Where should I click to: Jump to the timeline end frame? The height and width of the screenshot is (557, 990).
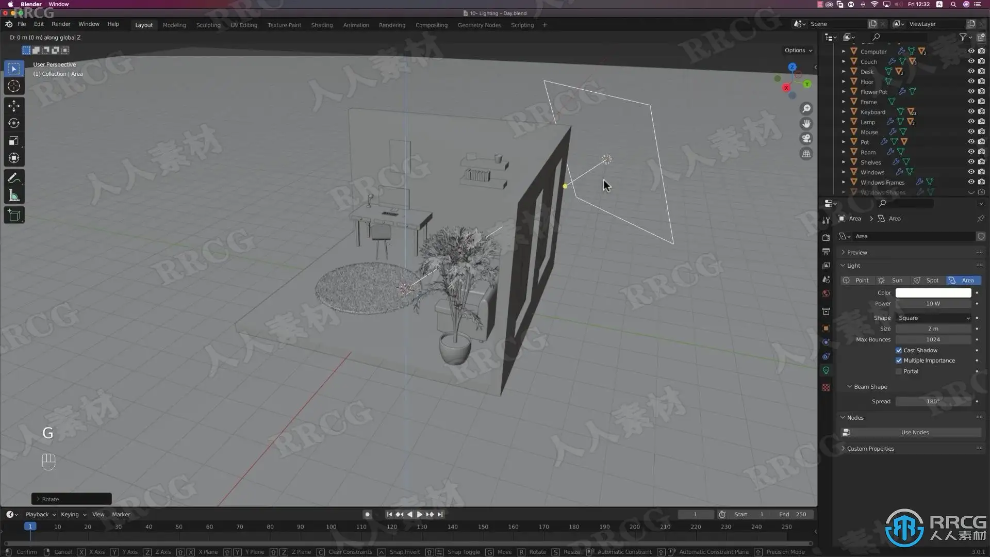click(x=440, y=515)
